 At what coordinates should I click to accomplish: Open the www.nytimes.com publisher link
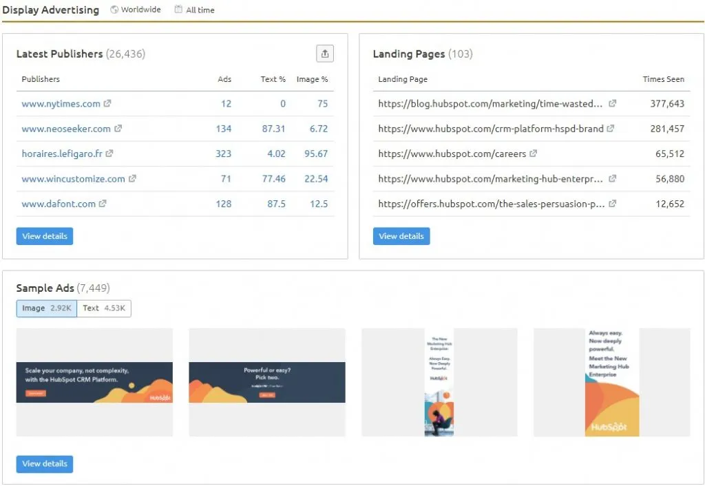coord(61,104)
